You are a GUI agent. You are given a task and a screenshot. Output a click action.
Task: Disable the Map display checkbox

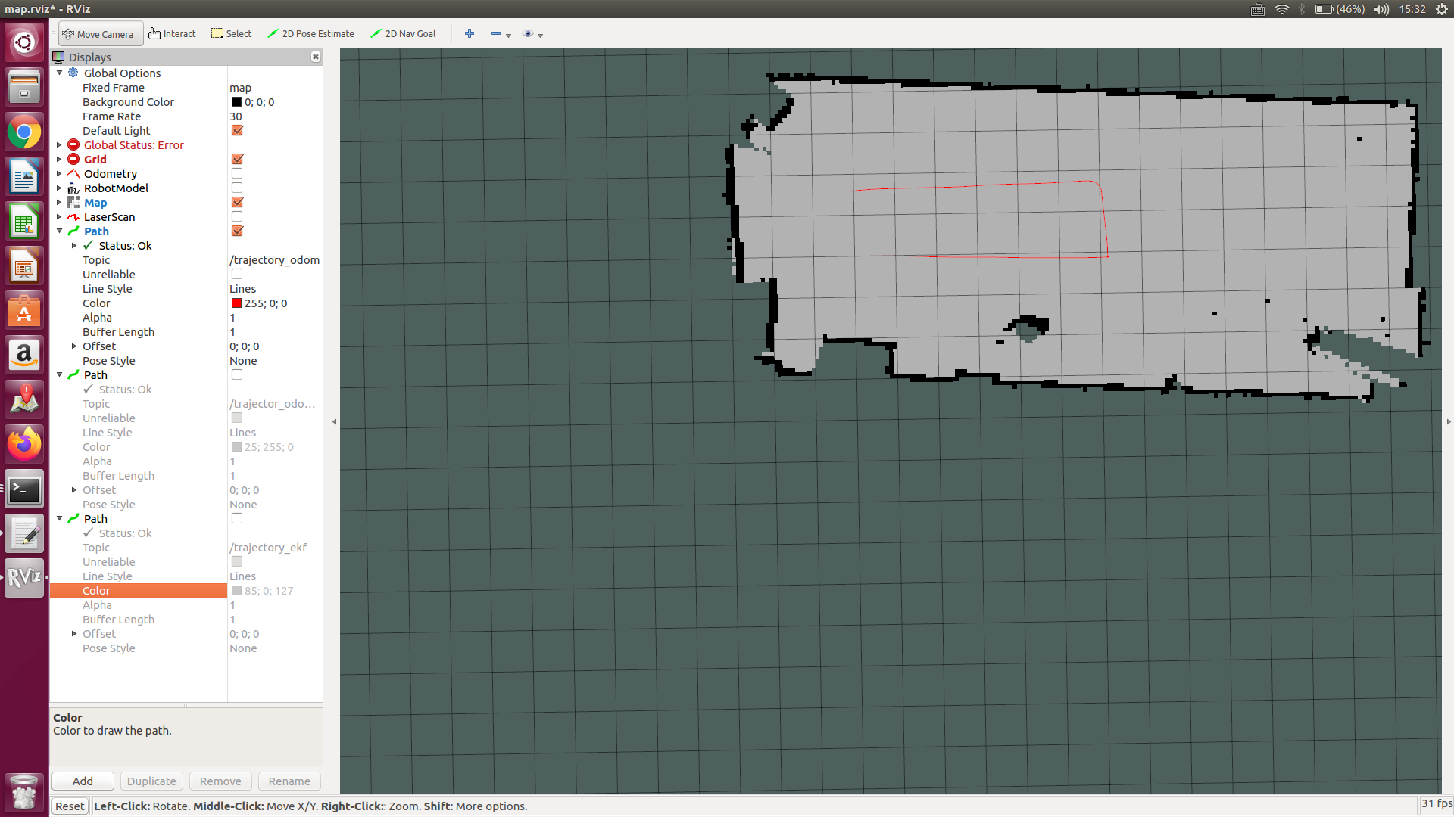[237, 203]
